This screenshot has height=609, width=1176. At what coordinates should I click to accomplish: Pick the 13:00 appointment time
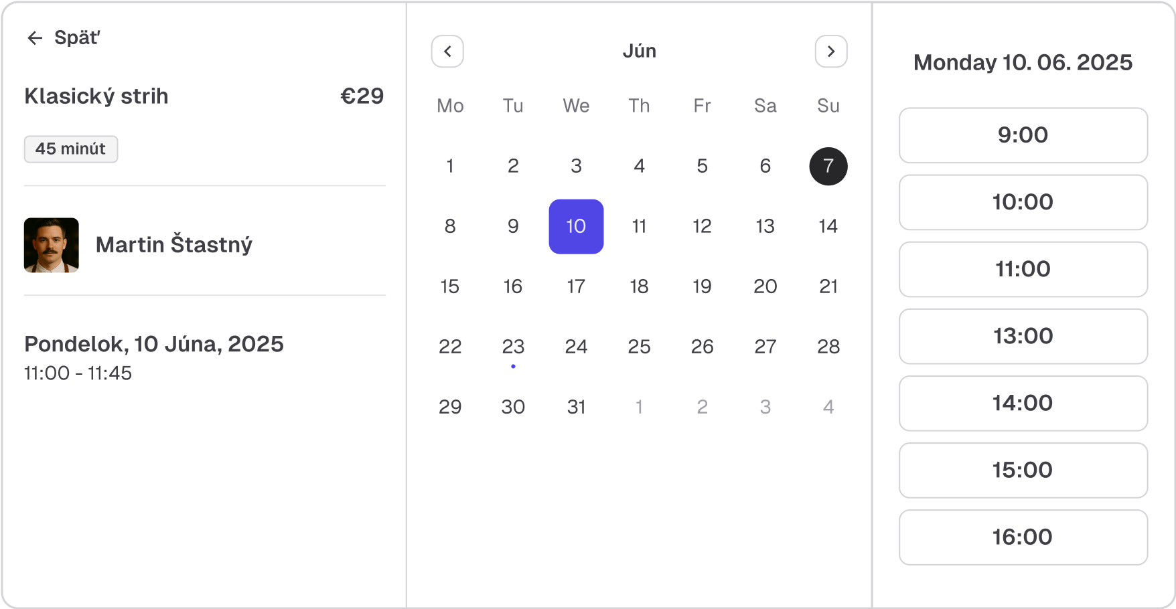click(x=1023, y=336)
